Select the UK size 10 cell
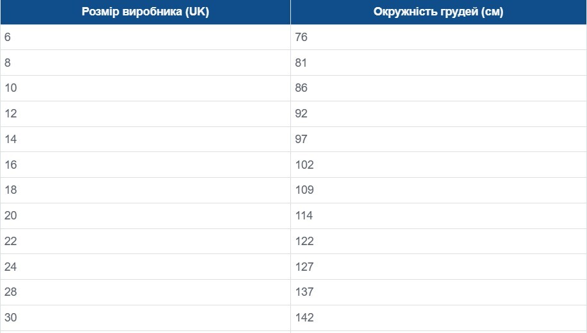587x333 pixels. pyautogui.click(x=10, y=88)
